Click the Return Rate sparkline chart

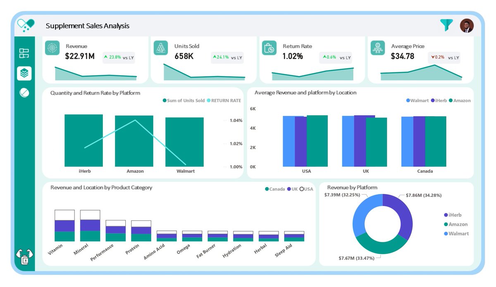[313, 74]
